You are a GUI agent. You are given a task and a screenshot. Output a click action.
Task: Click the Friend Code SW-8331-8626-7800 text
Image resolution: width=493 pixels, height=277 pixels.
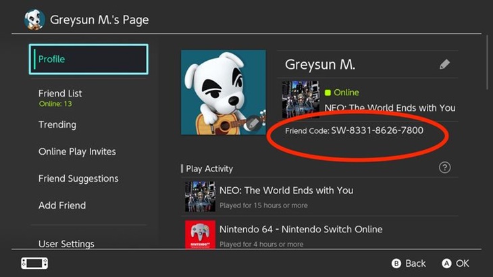pos(354,130)
